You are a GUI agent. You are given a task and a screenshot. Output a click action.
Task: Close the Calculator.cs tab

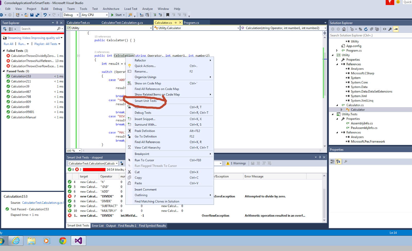tap(180, 23)
